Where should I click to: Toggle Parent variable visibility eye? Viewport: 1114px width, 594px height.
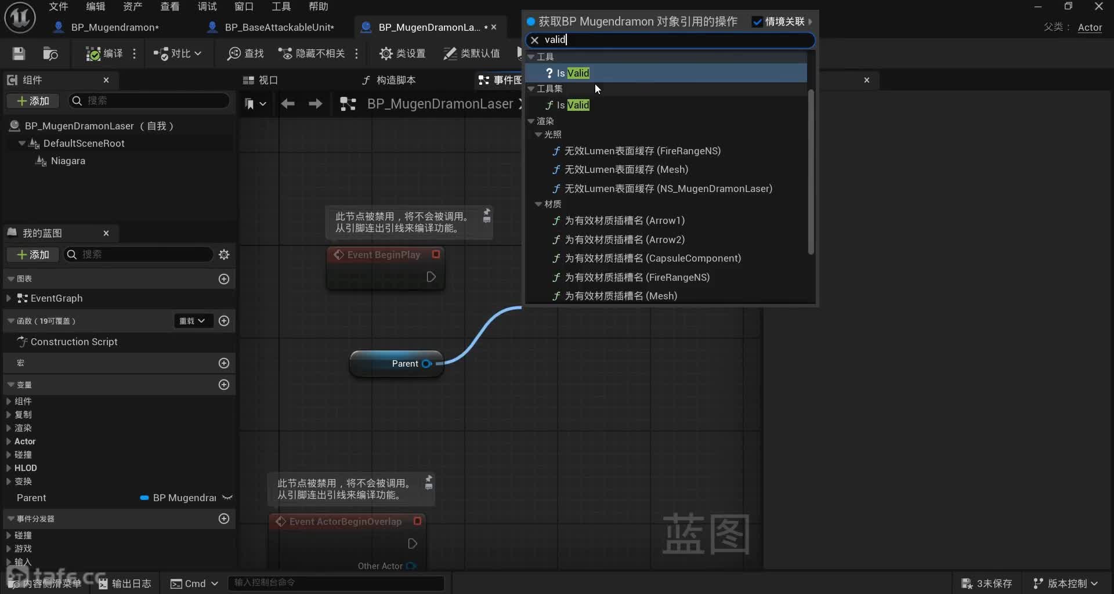click(227, 498)
